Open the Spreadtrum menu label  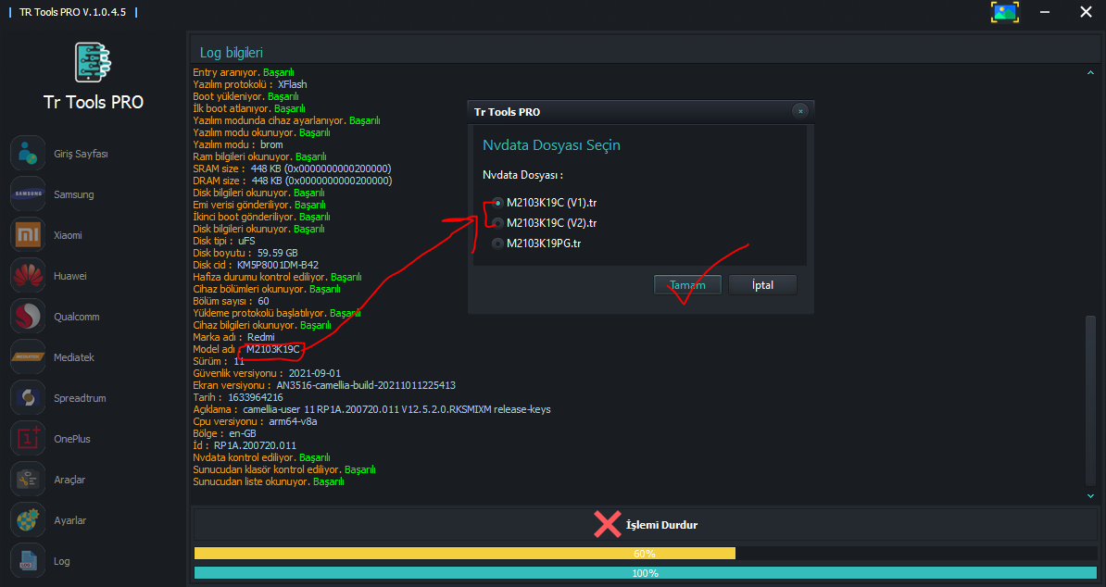[x=80, y=398]
